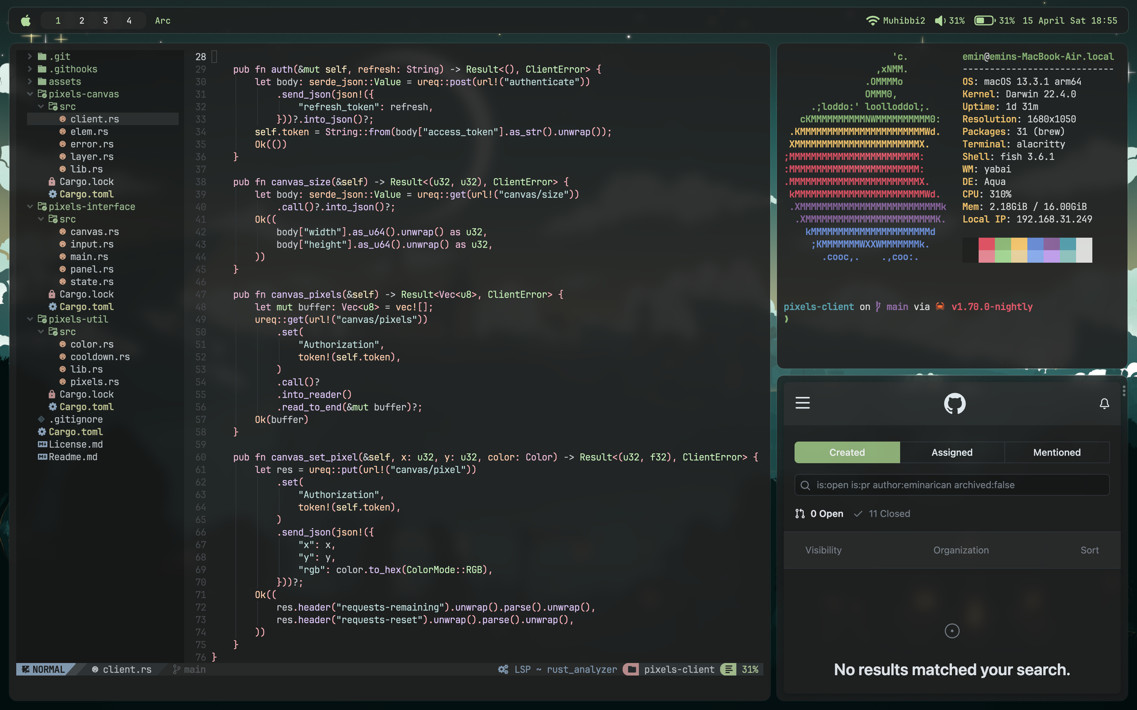Click the Rust icon beside cooldown.rs
Image resolution: width=1137 pixels, height=710 pixels.
coord(63,357)
